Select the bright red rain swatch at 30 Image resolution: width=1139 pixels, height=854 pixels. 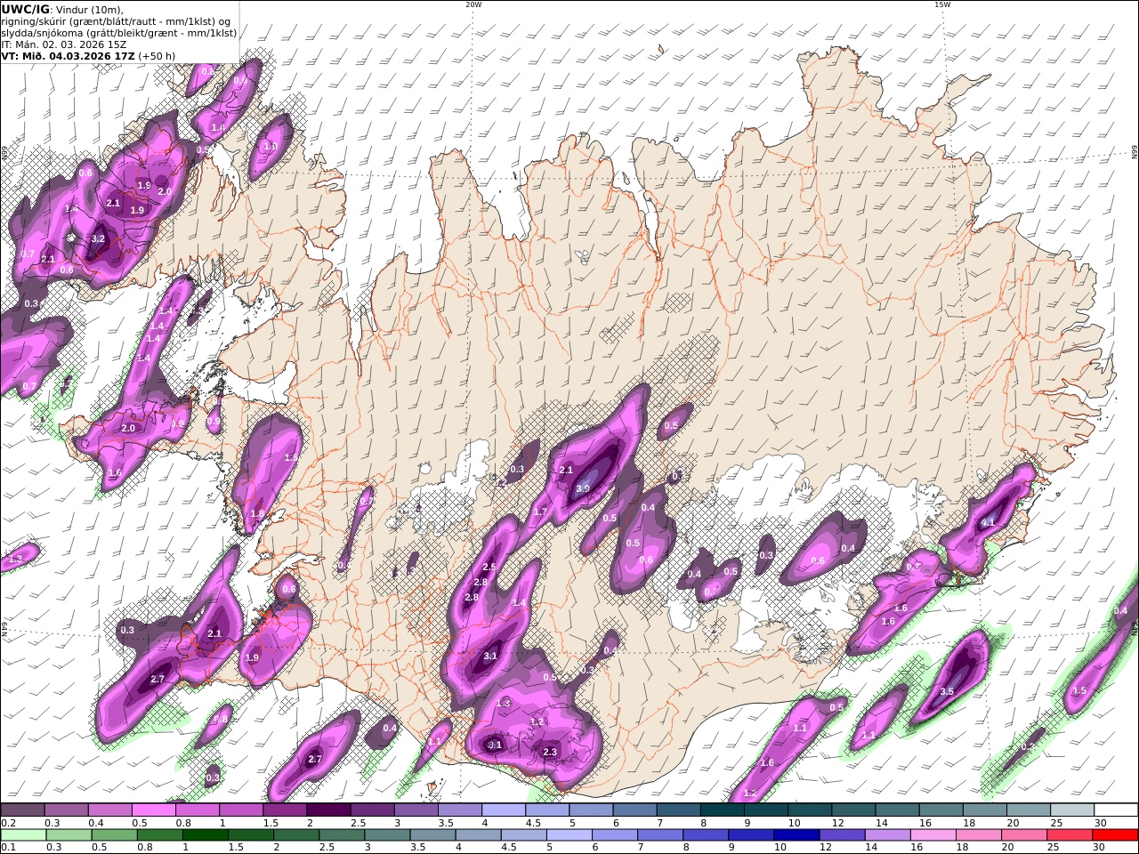[x=1115, y=834]
